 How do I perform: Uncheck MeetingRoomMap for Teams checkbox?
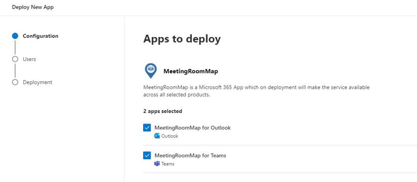coord(147,156)
